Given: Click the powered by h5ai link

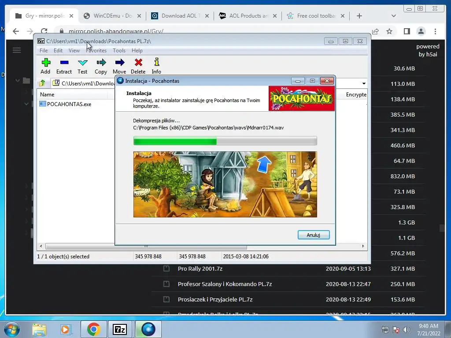Looking at the screenshot, I should tap(428, 50).
